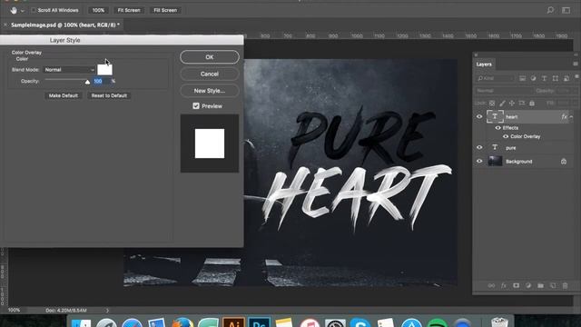The height and width of the screenshot is (327, 581).
Task: Open Illustrator from the dock
Action: [x=233, y=322]
